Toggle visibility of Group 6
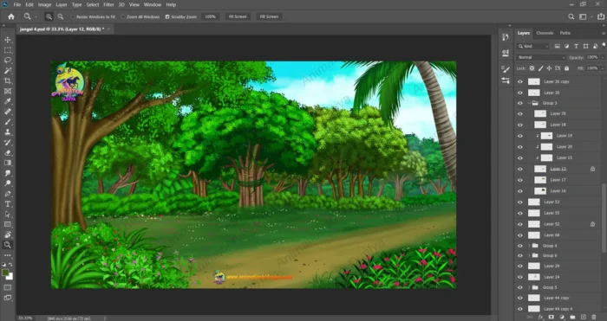Image resolution: width=607 pixels, height=321 pixels. click(520, 256)
